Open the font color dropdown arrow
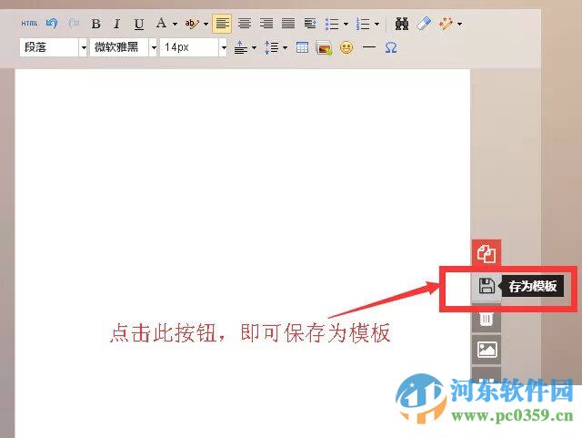The image size is (582, 438). coord(175,25)
